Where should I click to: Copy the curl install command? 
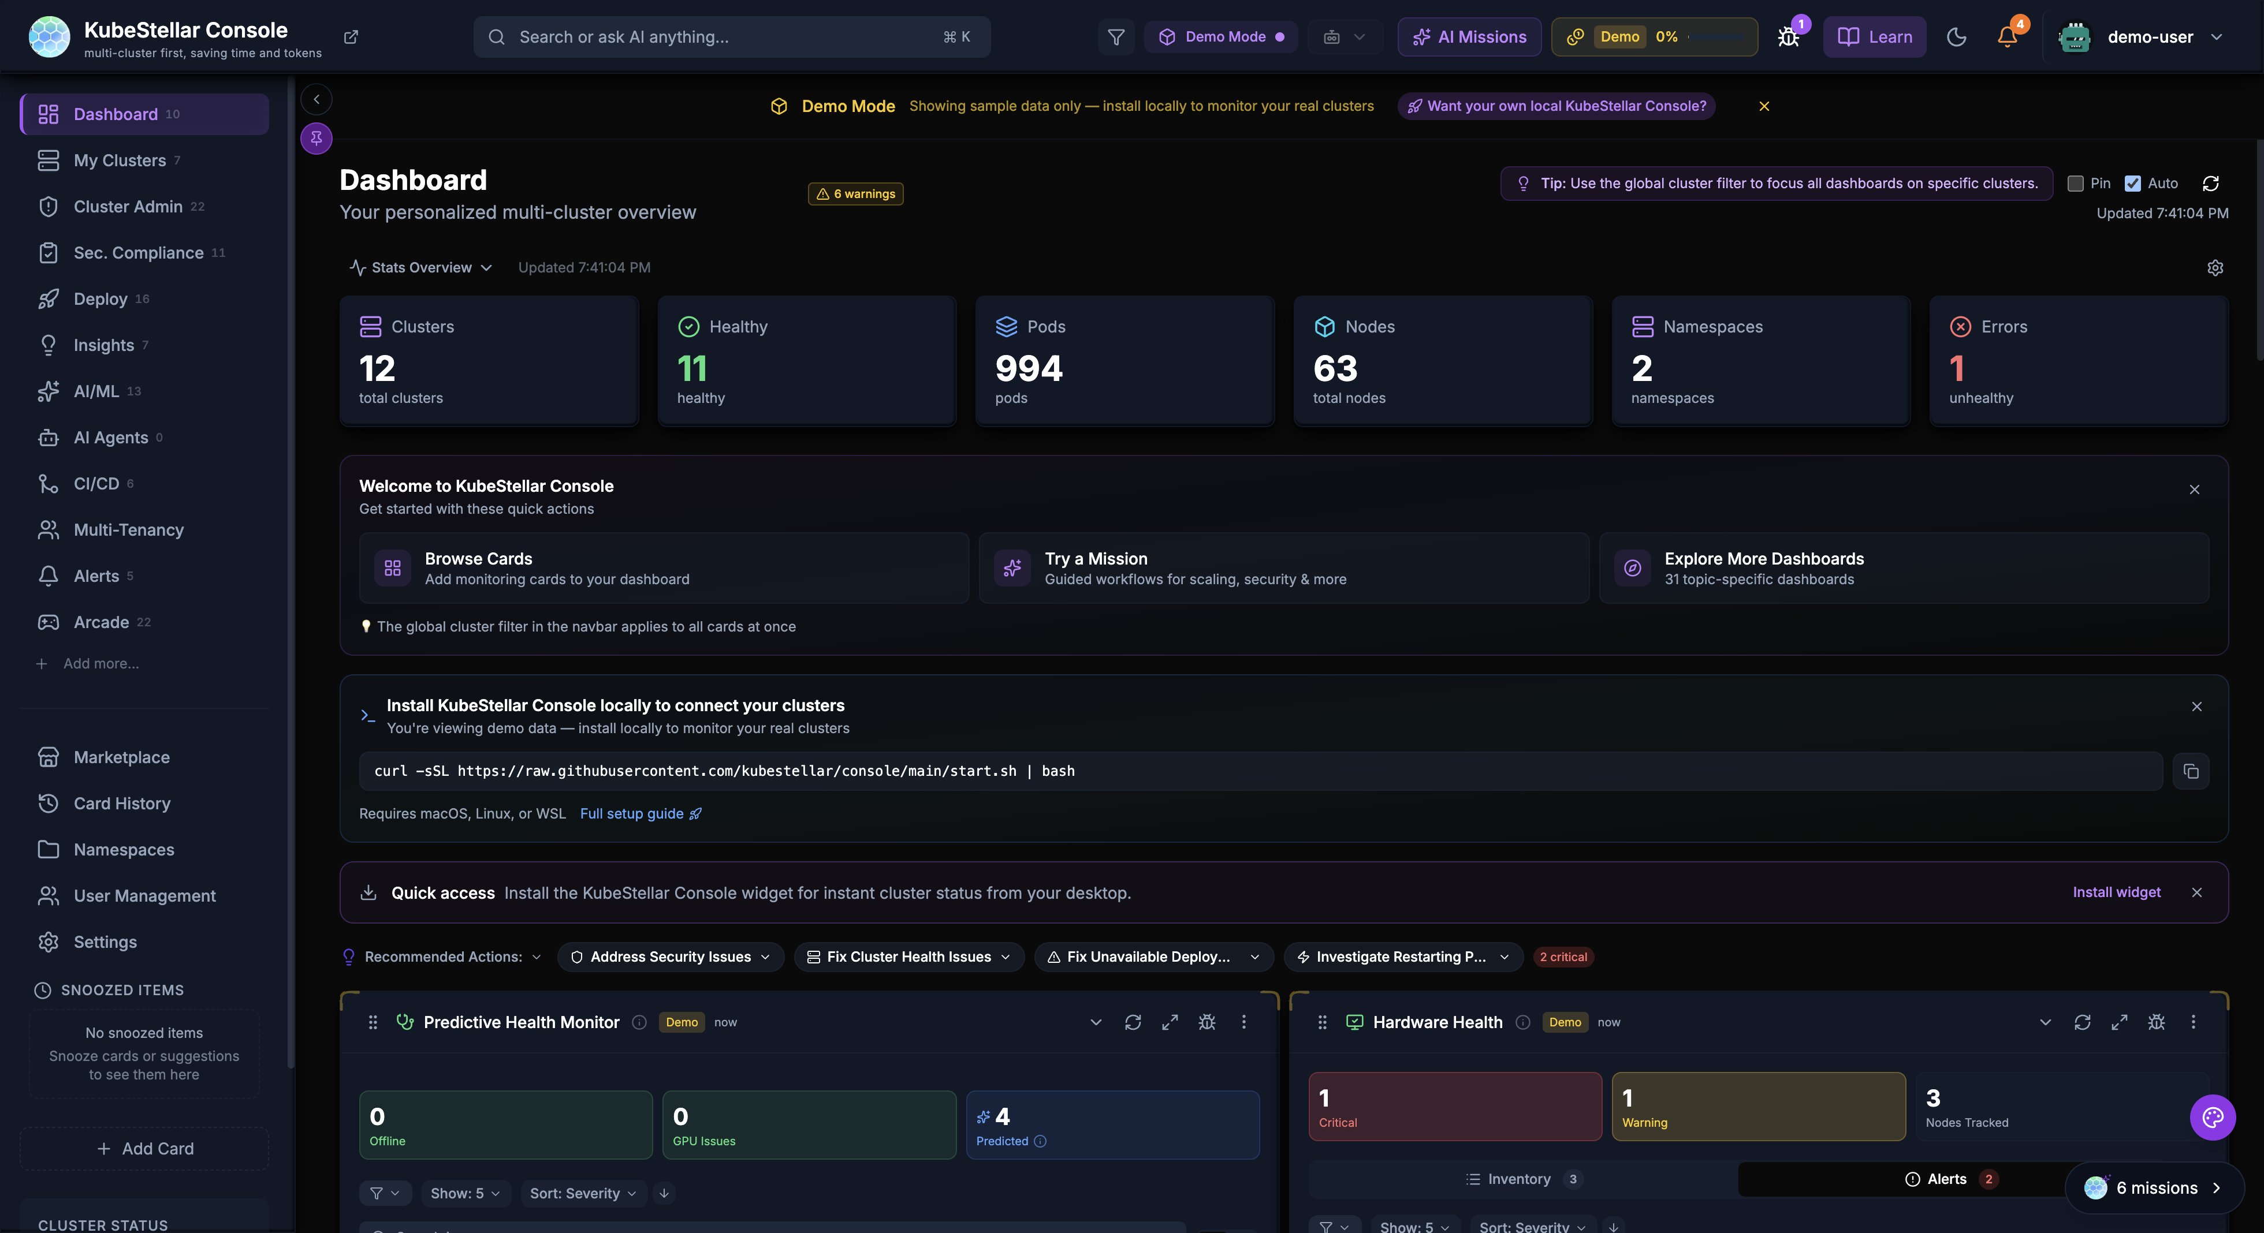(x=2190, y=771)
